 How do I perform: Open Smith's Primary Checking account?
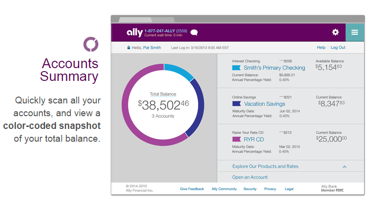pyautogui.click(x=274, y=68)
